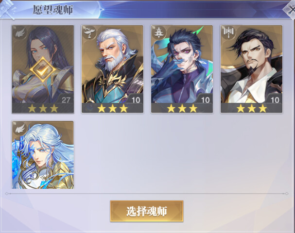Close the 愿望魂师 panel with the X
This screenshot has height=233, width=295.
pos(290,9)
